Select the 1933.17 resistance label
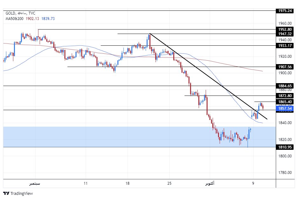The height and width of the screenshot is (199, 298). [285, 45]
